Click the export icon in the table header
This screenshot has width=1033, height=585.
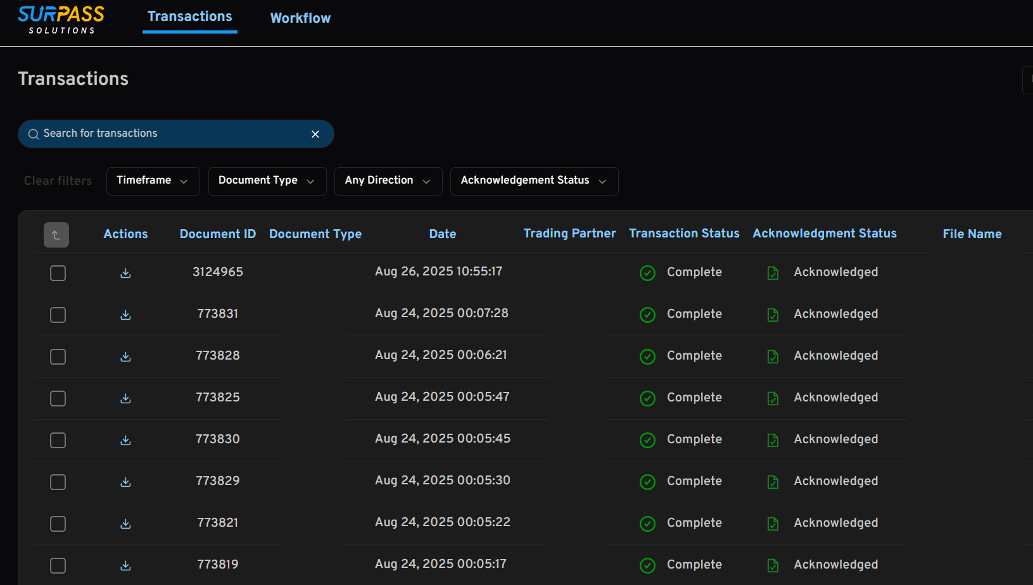pos(56,235)
